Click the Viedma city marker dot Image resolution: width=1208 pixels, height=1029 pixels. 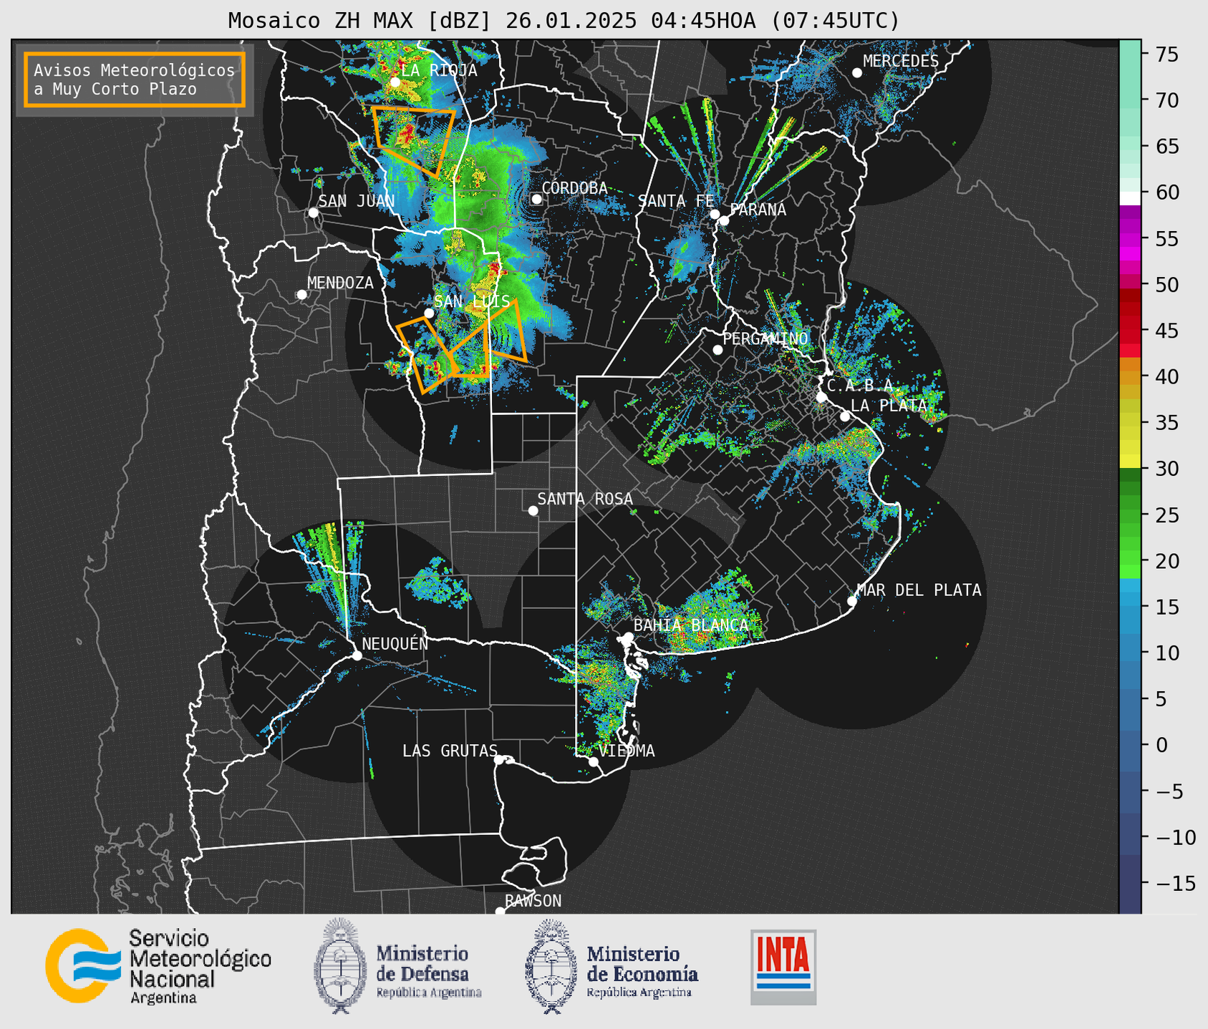[x=594, y=761]
